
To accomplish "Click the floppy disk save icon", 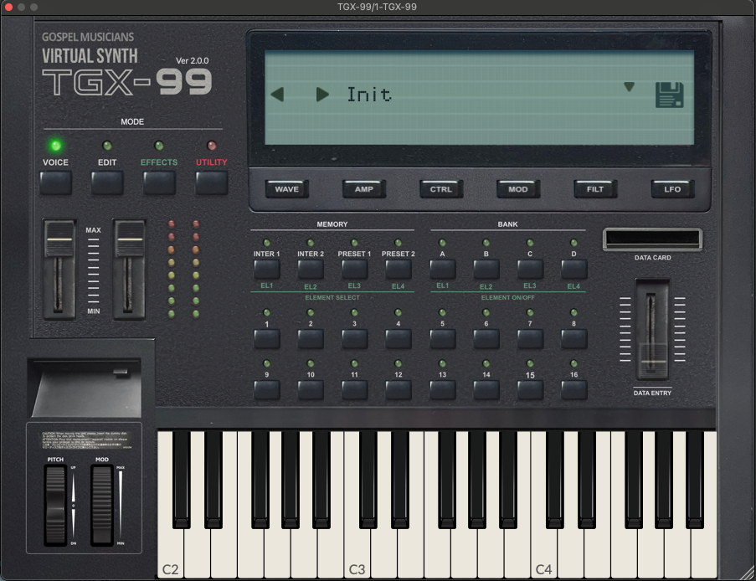I will (x=669, y=95).
